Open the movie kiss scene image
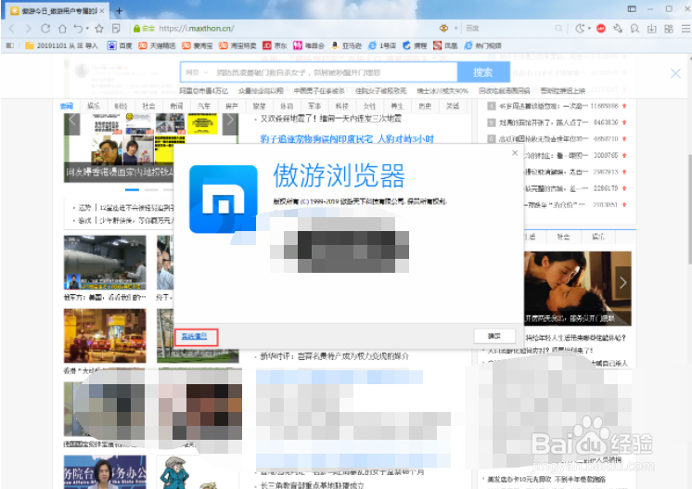Image resolution: width=692 pixels, height=489 pixels. coord(578,289)
